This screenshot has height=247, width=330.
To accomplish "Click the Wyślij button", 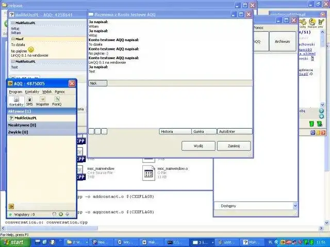I will pos(198,146).
